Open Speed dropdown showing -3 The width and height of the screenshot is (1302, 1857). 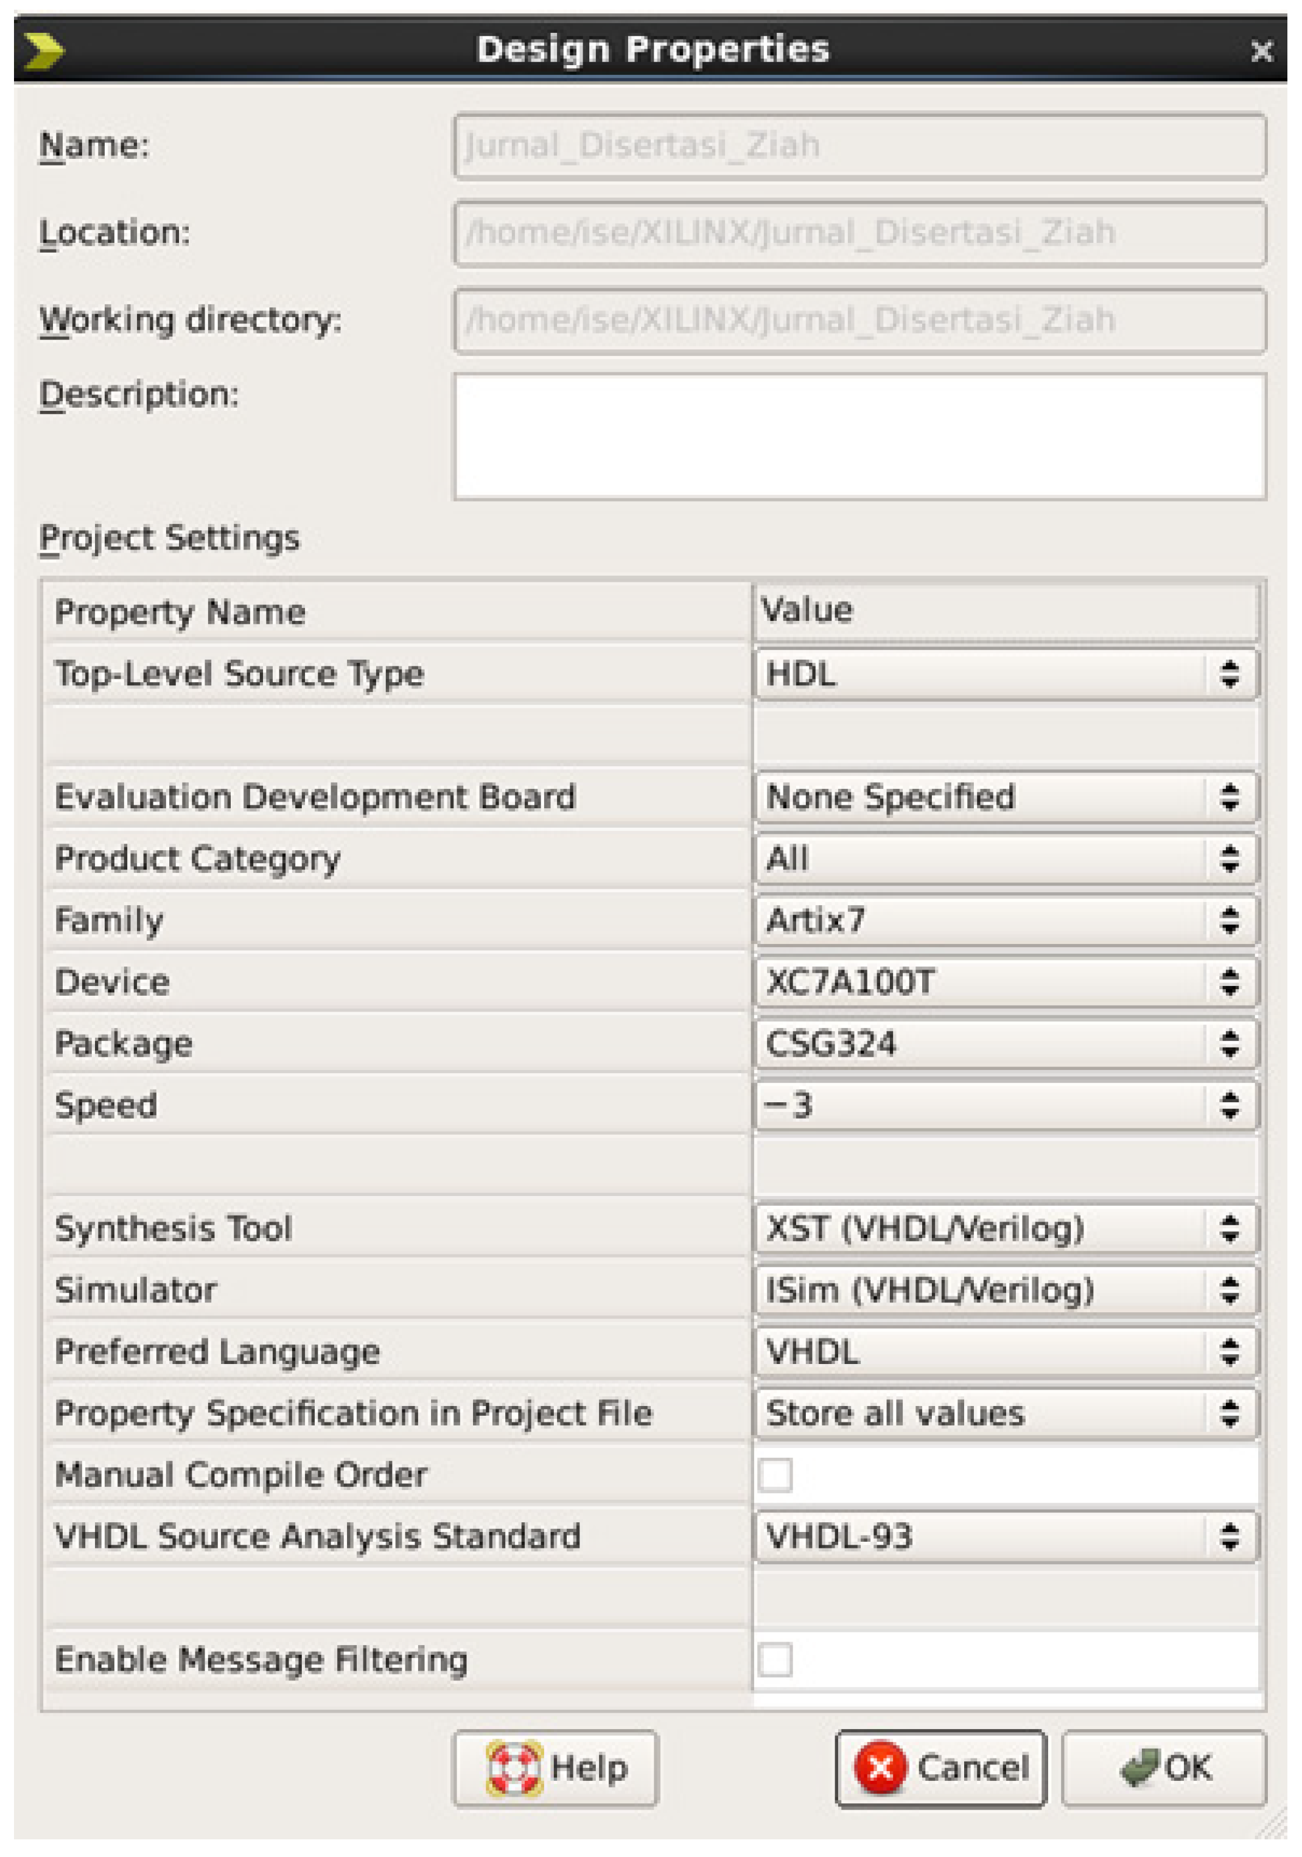click(x=1006, y=1105)
